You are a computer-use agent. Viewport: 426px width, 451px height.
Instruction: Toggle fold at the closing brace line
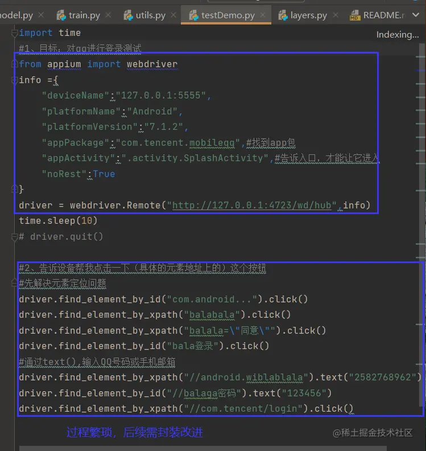(14, 189)
